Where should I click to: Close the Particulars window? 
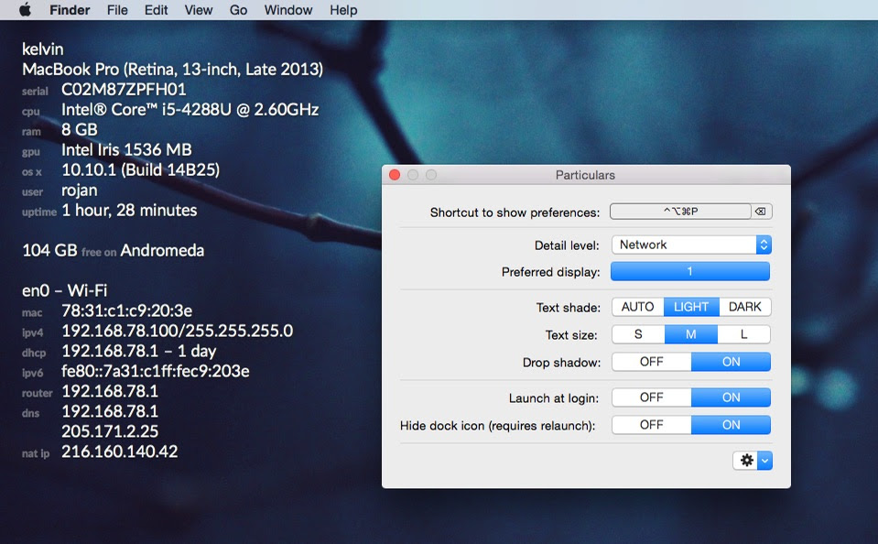[x=395, y=175]
